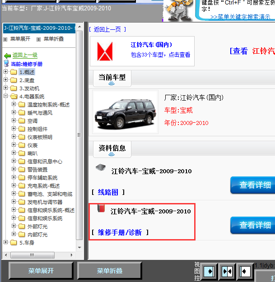Viewport: 275px width, 282px height.
Task: Click folder icon next to 仪表
Action: (22, 145)
